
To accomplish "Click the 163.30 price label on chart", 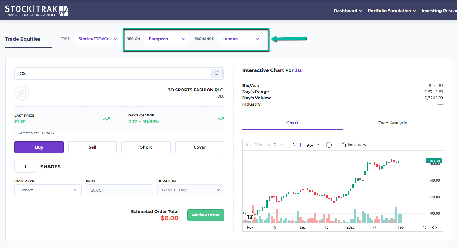I will pyautogui.click(x=434, y=161).
